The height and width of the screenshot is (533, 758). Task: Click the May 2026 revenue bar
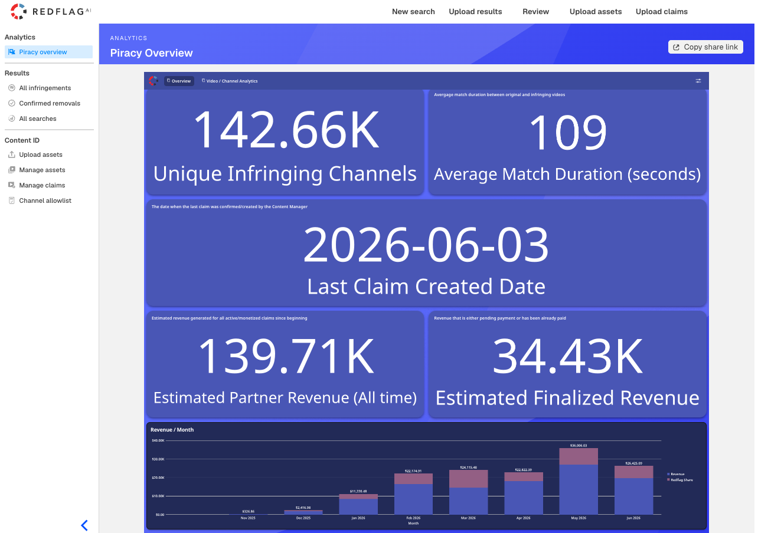(579, 481)
